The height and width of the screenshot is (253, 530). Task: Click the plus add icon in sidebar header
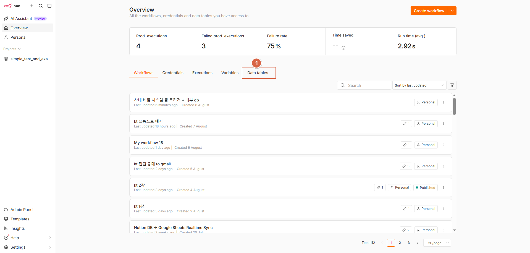coord(32,6)
